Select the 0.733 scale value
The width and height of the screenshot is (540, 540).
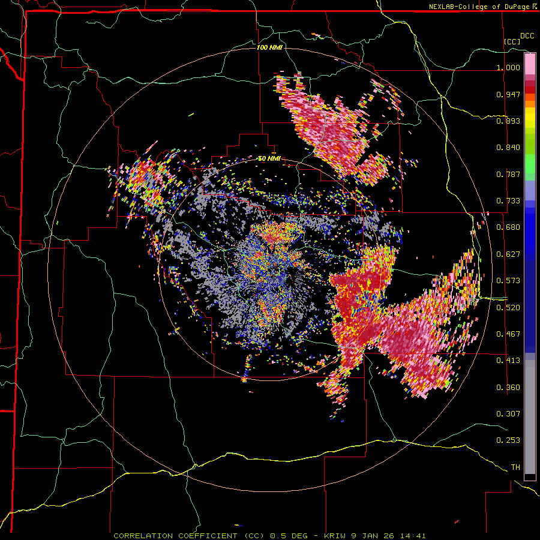tap(508, 200)
